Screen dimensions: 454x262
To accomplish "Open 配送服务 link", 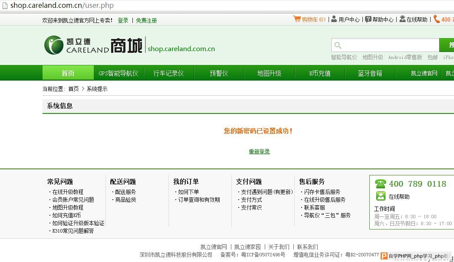I will [125, 192].
